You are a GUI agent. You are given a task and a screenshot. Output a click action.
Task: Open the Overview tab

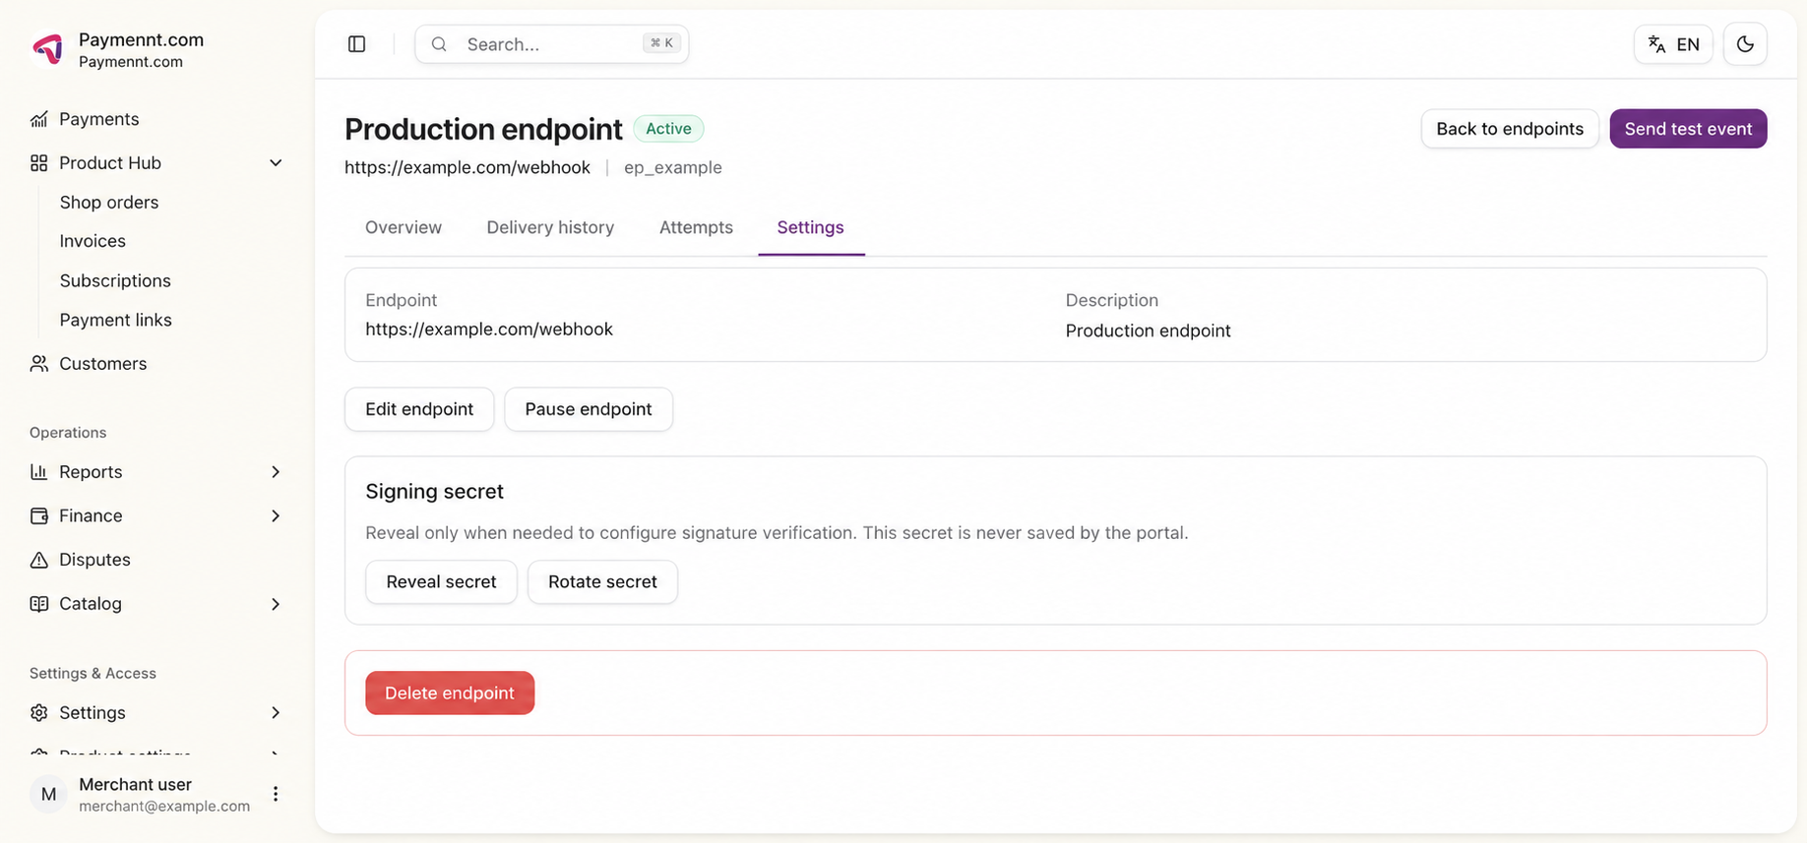click(404, 227)
